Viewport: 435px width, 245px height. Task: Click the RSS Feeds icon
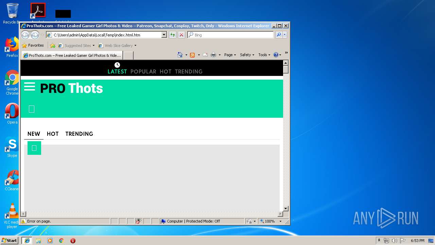pos(192,55)
